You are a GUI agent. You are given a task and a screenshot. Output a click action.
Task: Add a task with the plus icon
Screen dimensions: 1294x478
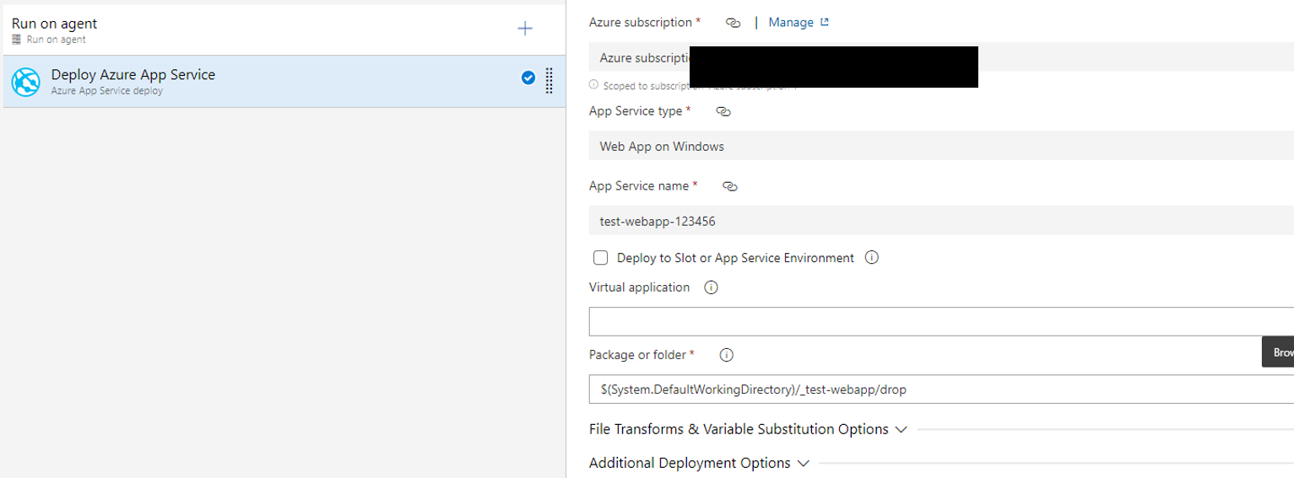[x=525, y=29]
